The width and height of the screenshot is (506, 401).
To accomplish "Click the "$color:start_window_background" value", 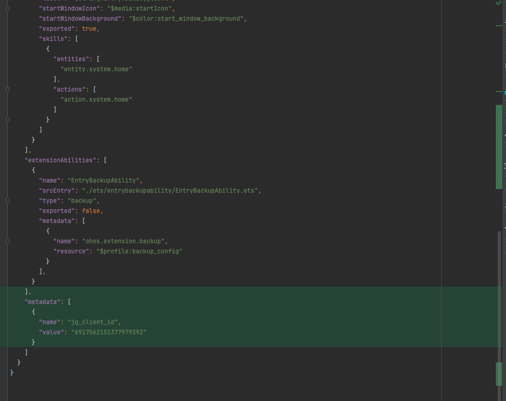I will tap(186, 18).
